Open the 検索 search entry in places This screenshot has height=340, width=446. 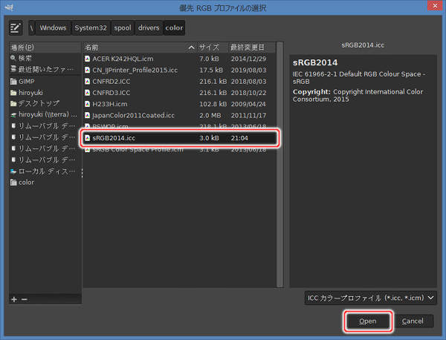pyautogui.click(x=45, y=58)
